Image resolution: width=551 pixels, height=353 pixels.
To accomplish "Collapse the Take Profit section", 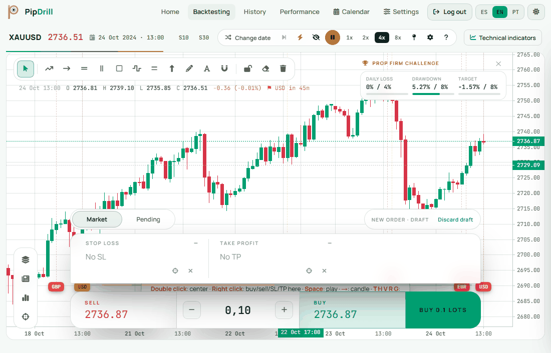I will (x=330, y=243).
